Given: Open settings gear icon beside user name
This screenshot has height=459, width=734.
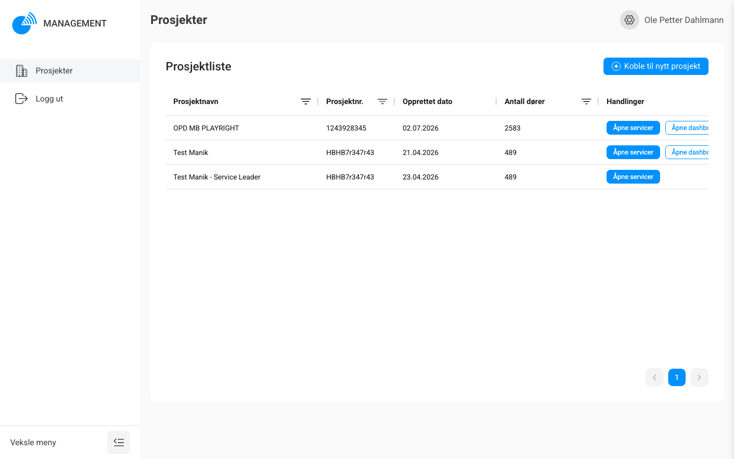Looking at the screenshot, I should (630, 20).
